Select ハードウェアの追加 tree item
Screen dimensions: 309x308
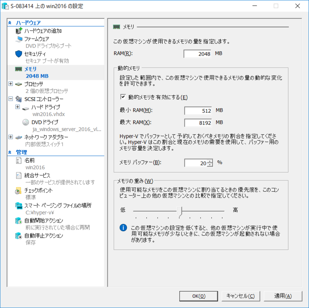pyautogui.click(x=43, y=31)
